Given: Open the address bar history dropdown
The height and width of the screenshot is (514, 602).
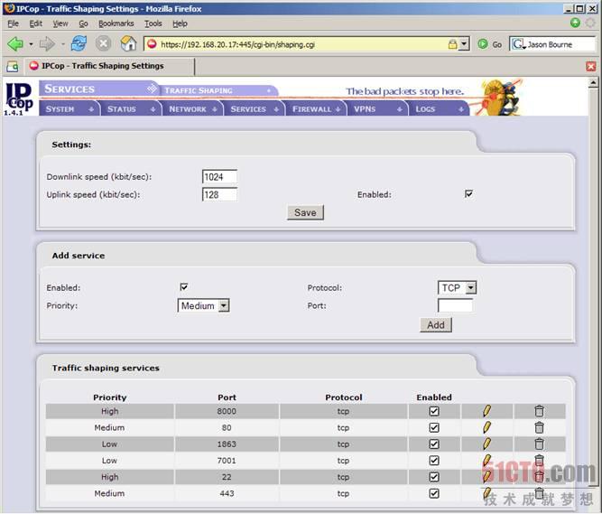Looking at the screenshot, I should pyautogui.click(x=464, y=44).
